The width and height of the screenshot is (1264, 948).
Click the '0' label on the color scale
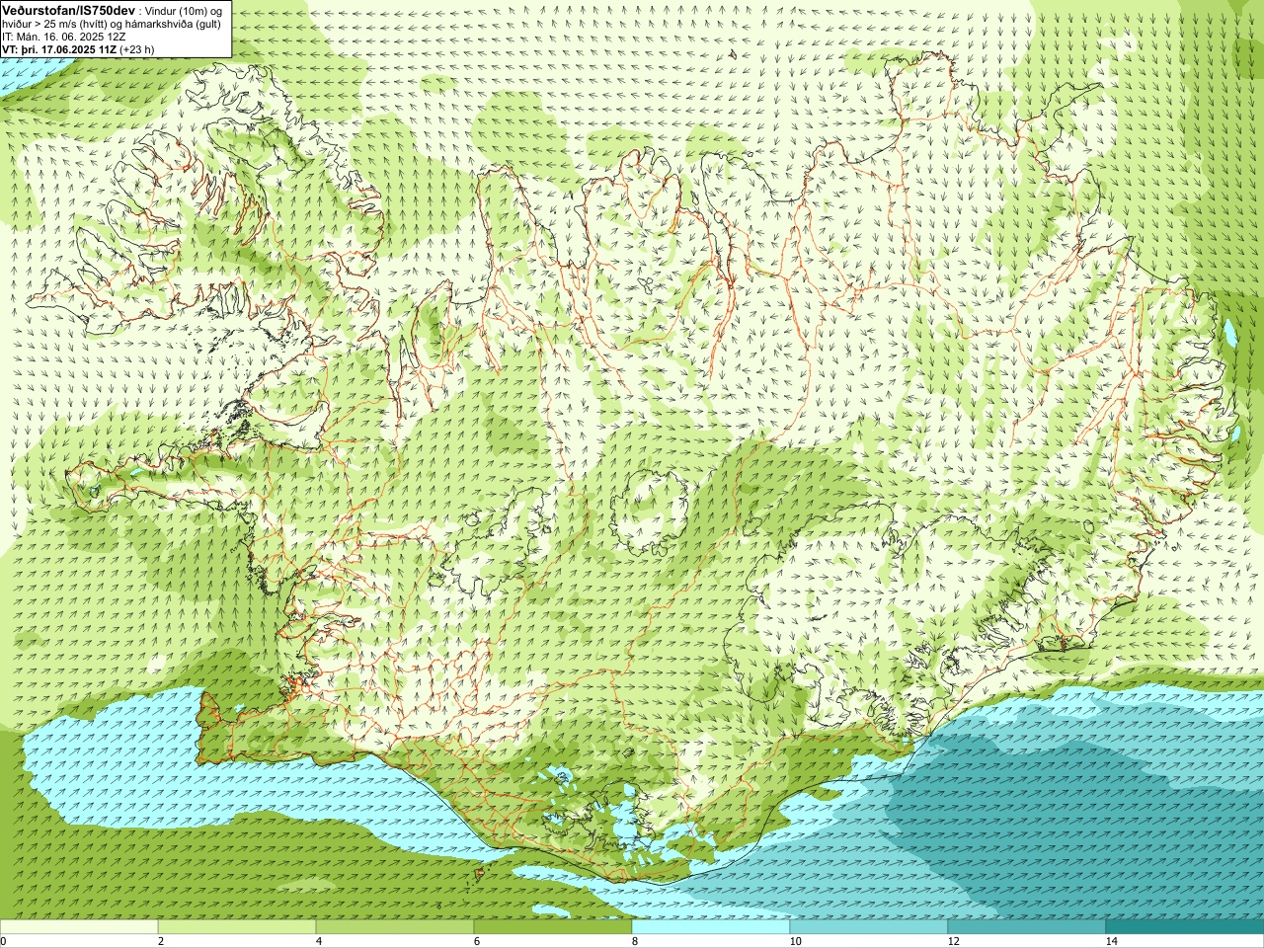click(x=4, y=941)
